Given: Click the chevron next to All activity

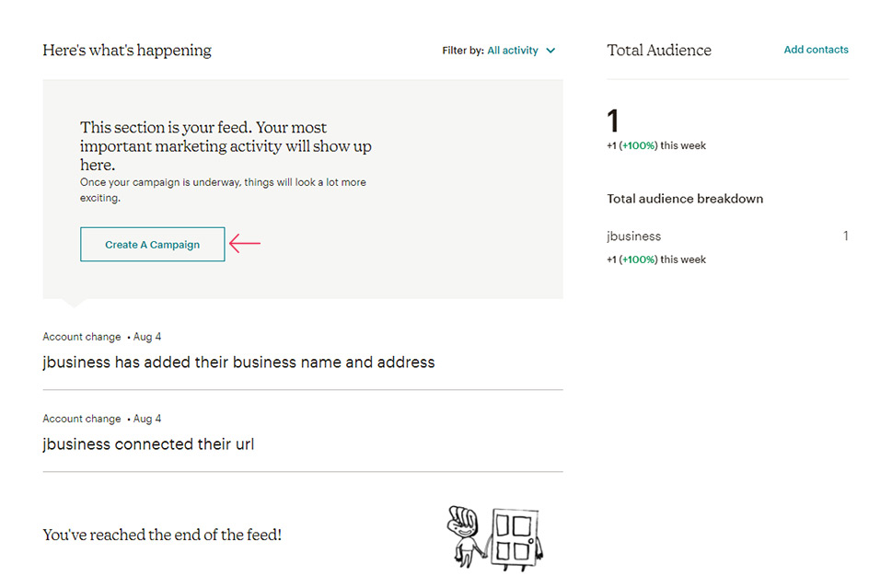Looking at the screenshot, I should pos(550,51).
